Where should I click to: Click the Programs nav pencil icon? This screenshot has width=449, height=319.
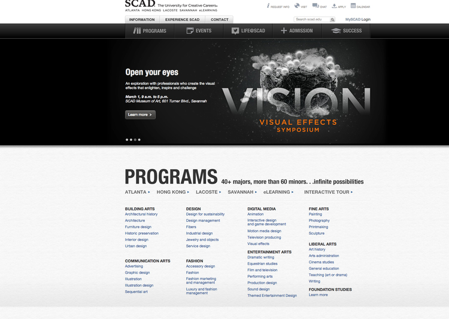[137, 30]
